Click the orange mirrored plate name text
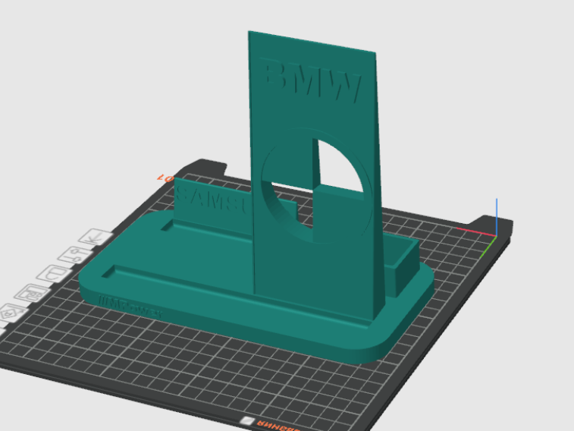This screenshot has height=431, width=574. coord(278,426)
